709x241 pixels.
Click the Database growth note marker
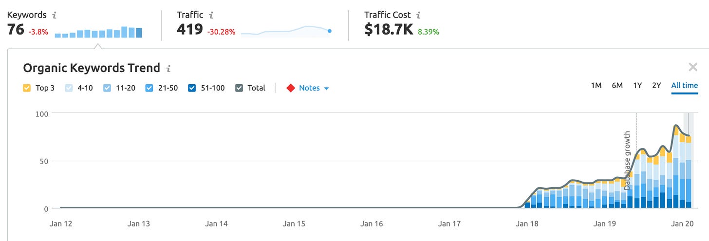tap(627, 160)
